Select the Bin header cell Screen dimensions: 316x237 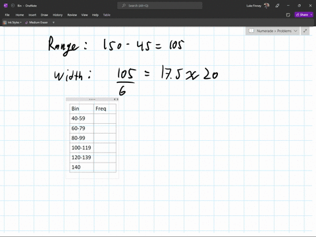click(x=82, y=109)
